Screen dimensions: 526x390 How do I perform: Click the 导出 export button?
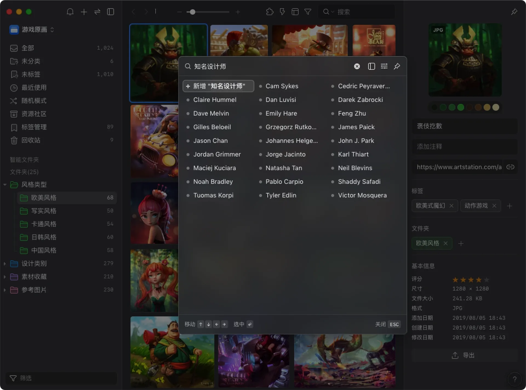click(465, 355)
